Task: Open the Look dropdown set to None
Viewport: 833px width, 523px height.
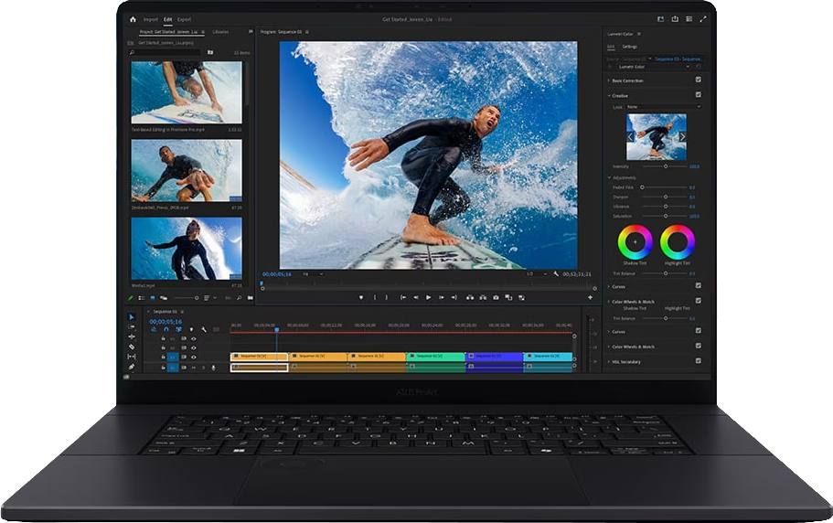Action: coord(664,107)
